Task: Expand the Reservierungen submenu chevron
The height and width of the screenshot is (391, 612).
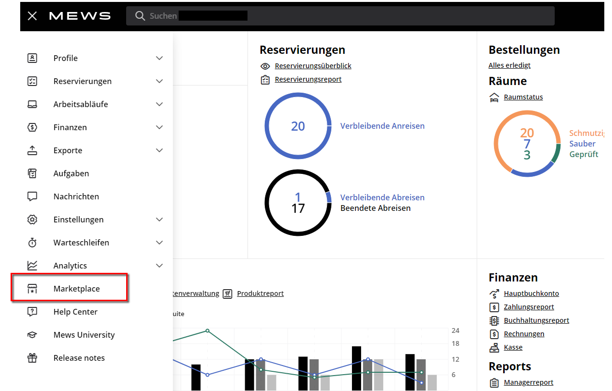Action: click(x=159, y=81)
